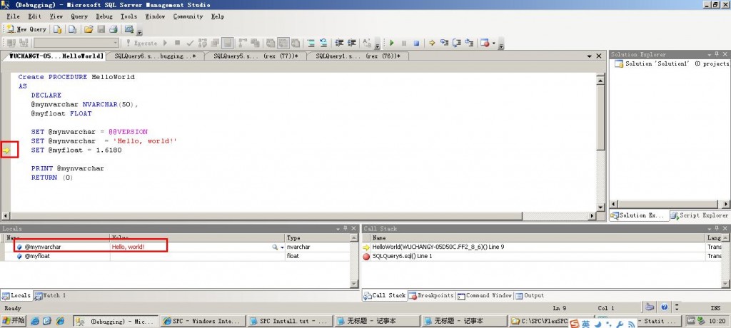Click the Step Into icon
Viewport: 731px width, 328px height.
point(444,43)
